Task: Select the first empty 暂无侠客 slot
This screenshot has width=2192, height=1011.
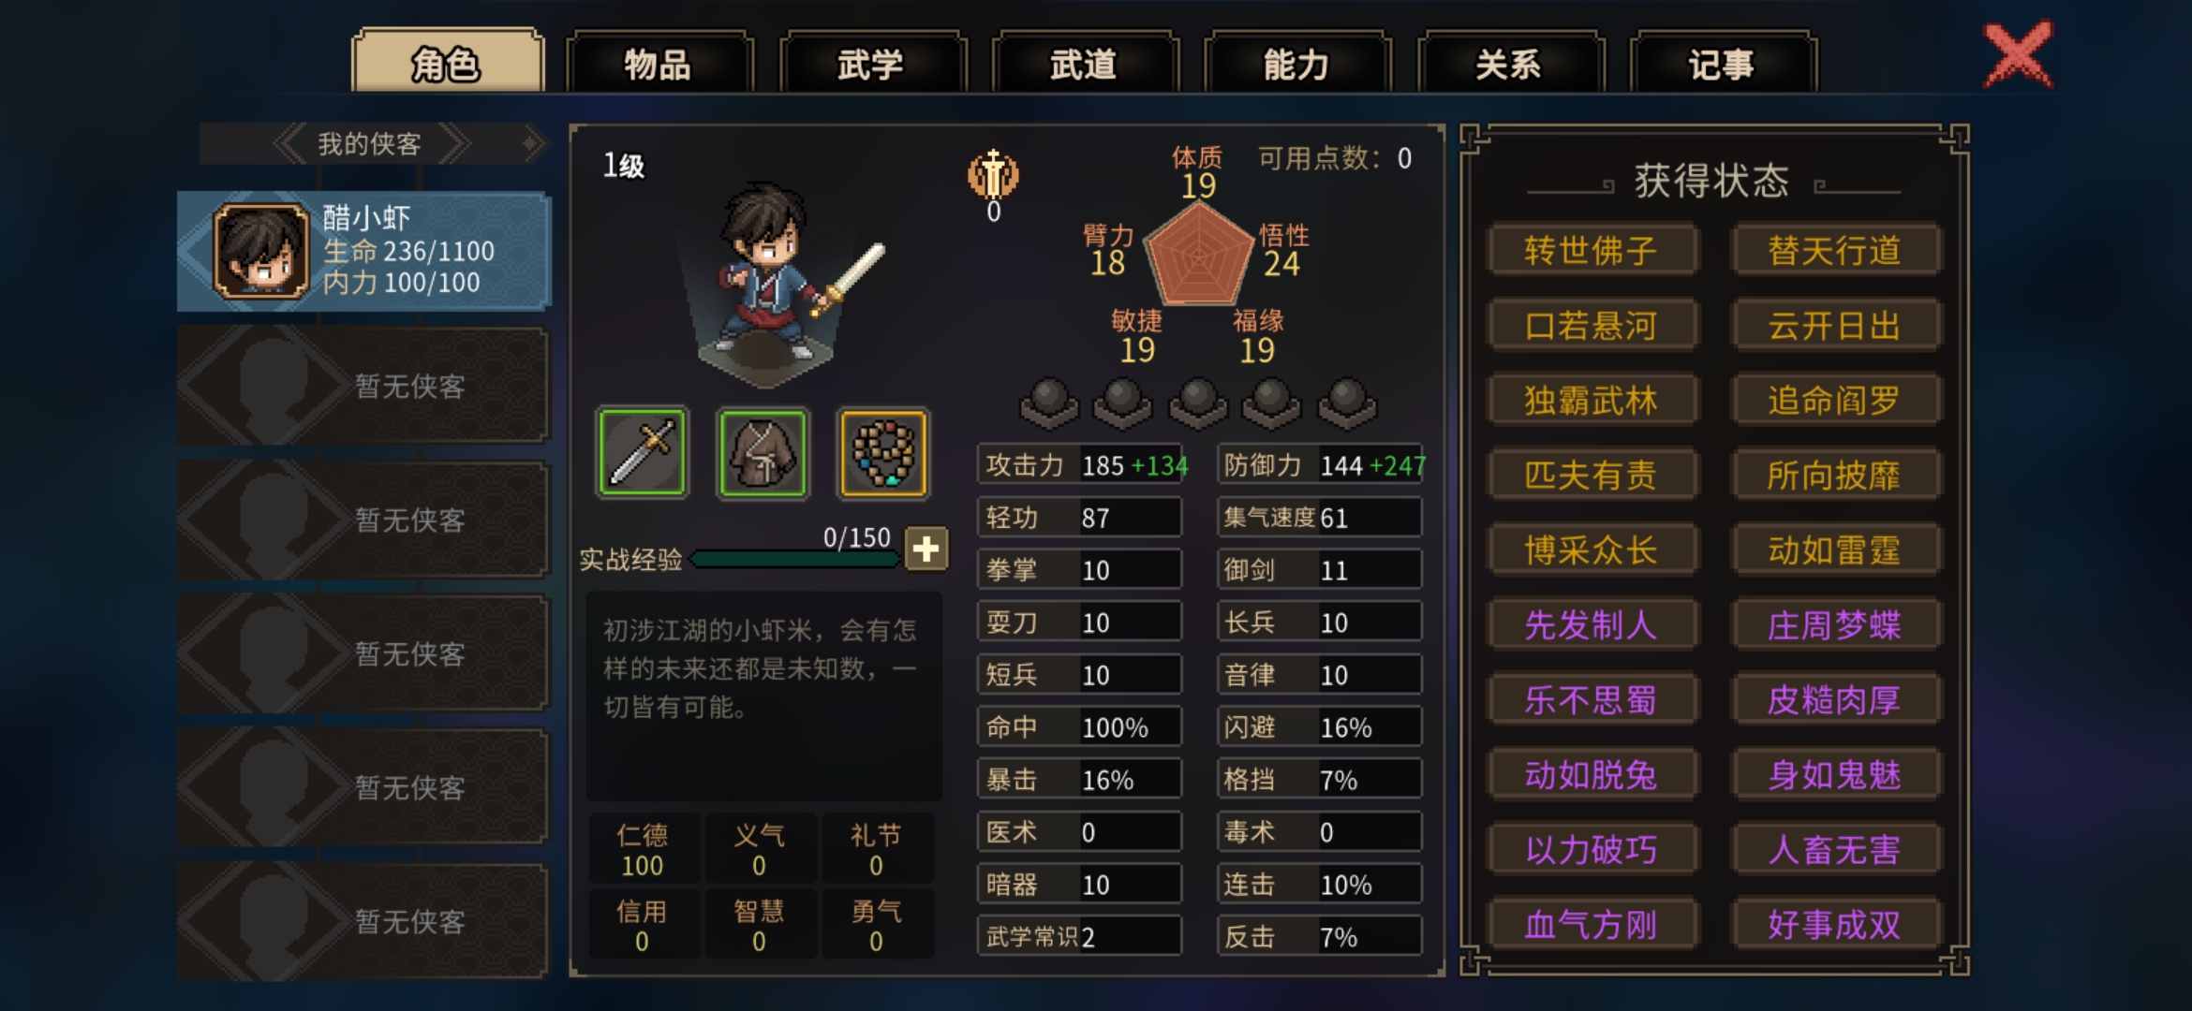Action: pyautogui.click(x=363, y=385)
